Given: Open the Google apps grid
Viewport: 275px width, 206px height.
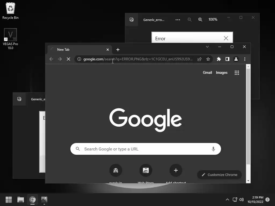Looking at the screenshot, I should click(237, 72).
